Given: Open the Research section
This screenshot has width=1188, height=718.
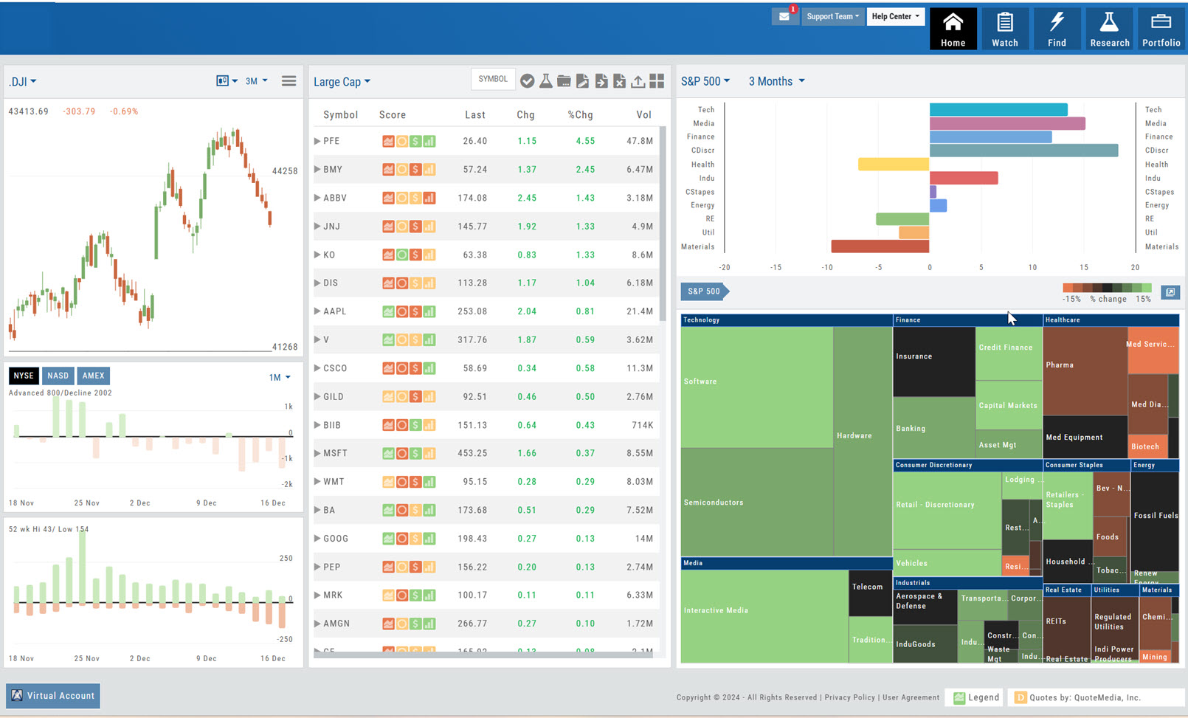Looking at the screenshot, I should [x=1109, y=30].
